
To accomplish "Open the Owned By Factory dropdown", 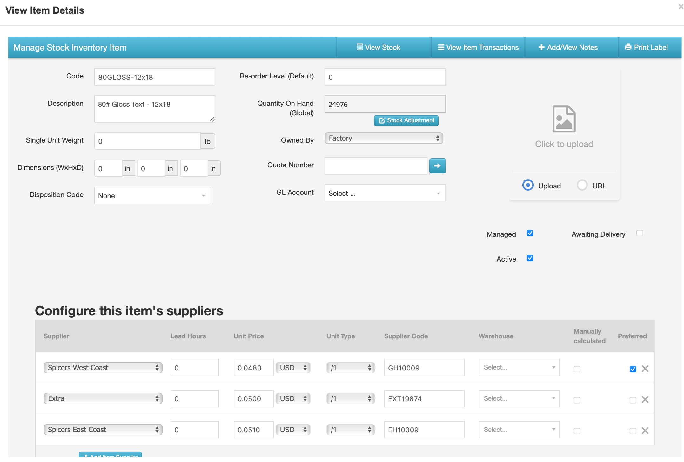I will (384, 138).
